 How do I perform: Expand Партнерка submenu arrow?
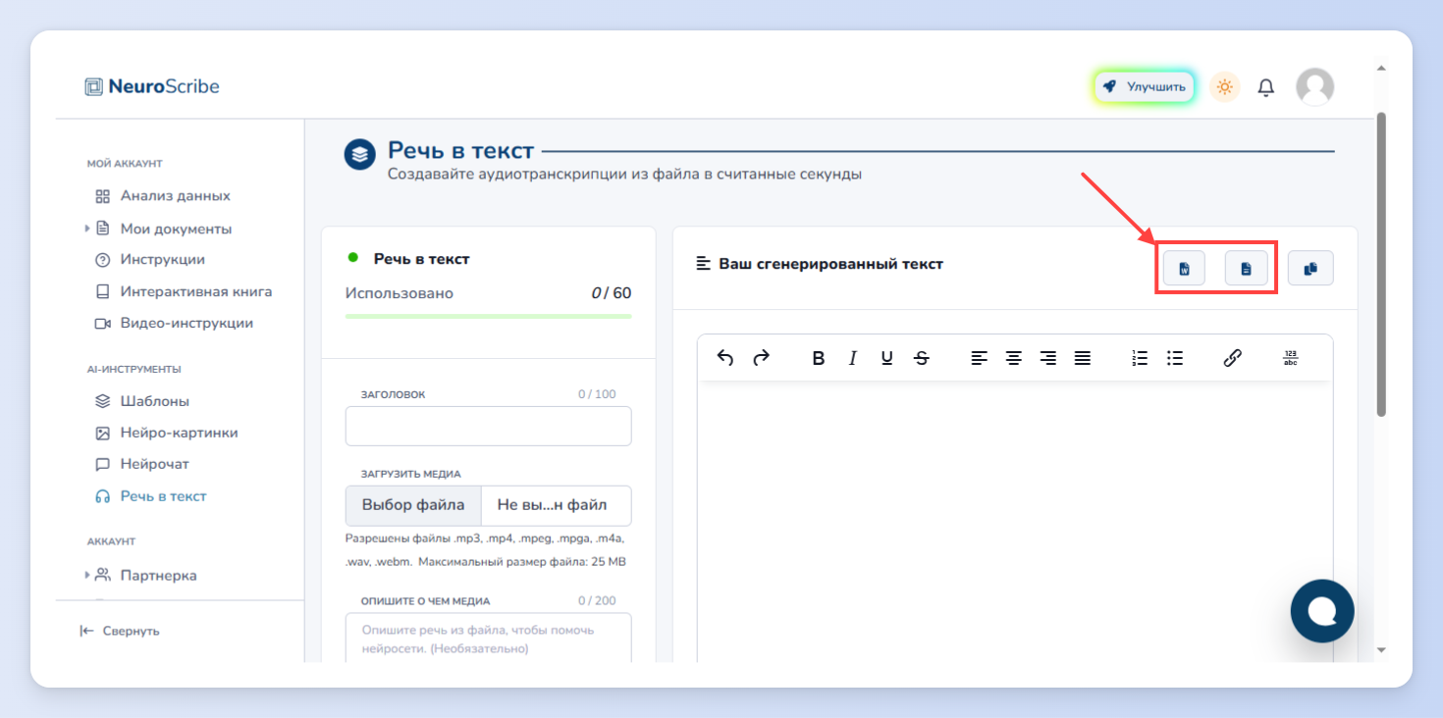87,575
